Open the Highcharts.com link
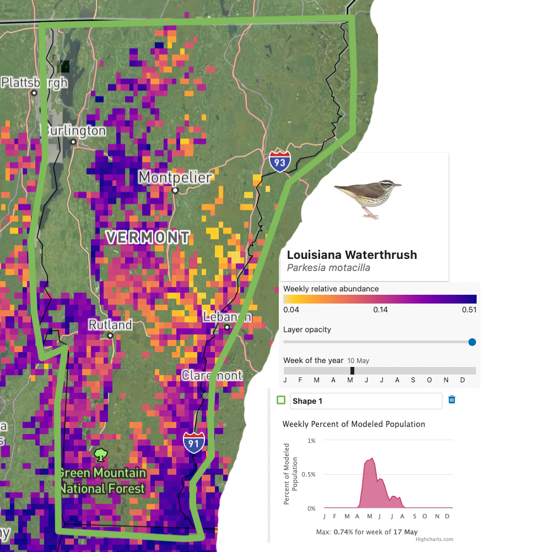Viewport: 551px width, 552px height. tap(434, 539)
